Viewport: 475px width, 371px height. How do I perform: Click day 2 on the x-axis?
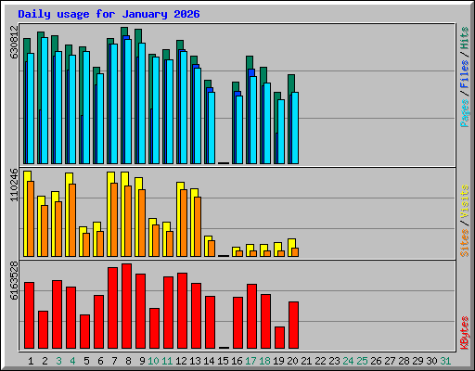coord(45,361)
